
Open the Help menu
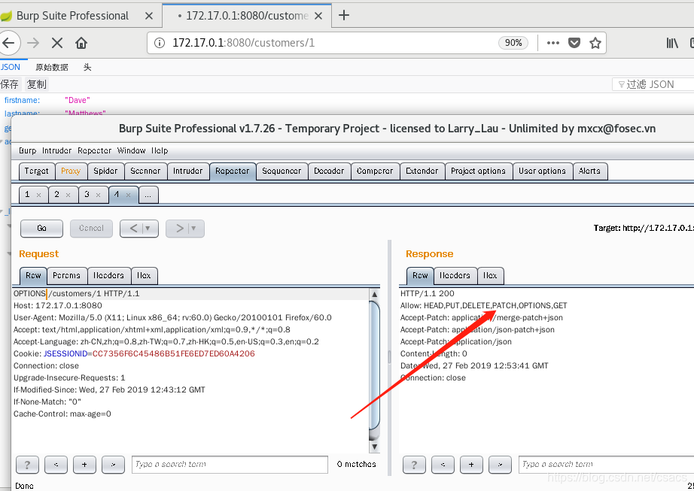point(160,150)
